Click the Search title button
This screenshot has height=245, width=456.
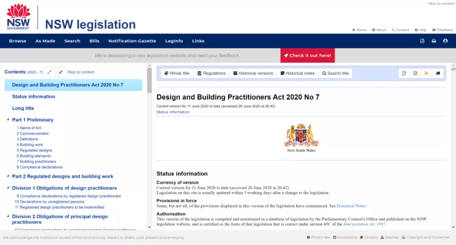[335, 73]
